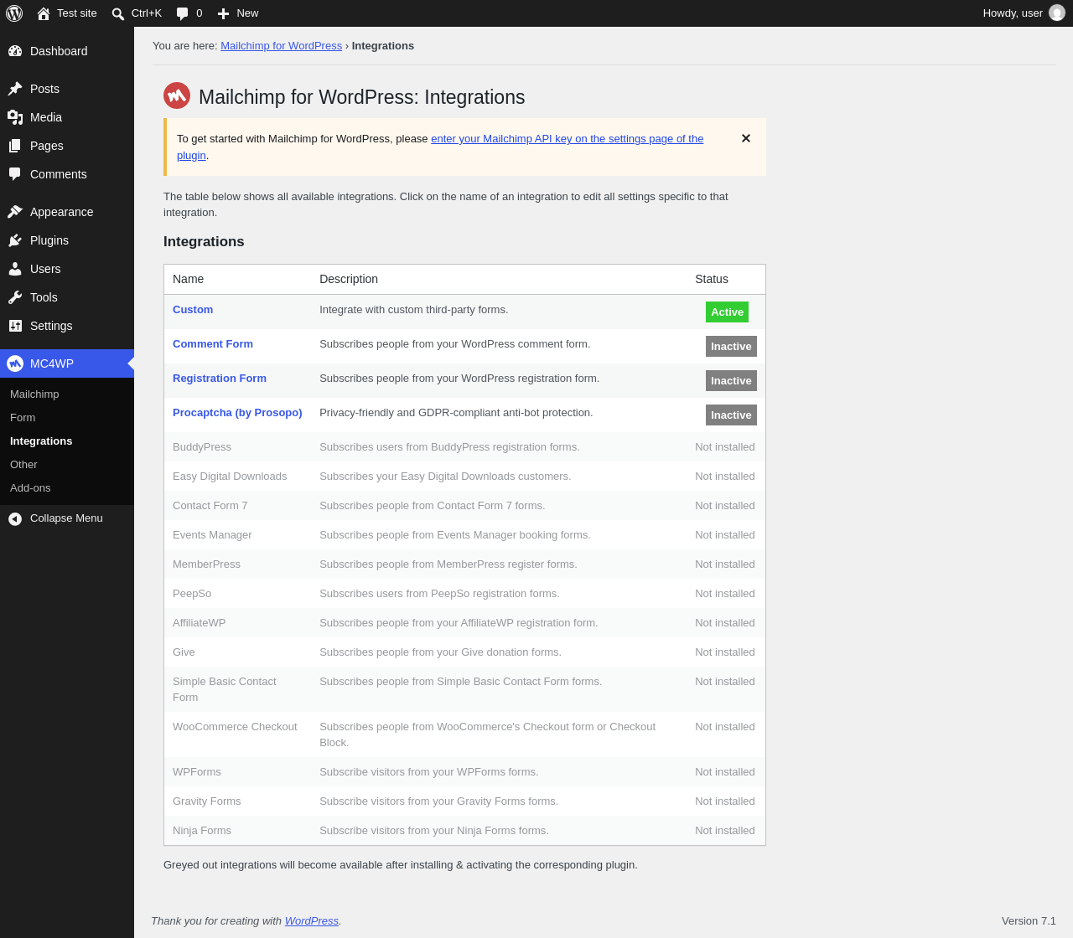Image resolution: width=1073 pixels, height=938 pixels.
Task: Open the Add-ons submenu item
Action: (30, 488)
